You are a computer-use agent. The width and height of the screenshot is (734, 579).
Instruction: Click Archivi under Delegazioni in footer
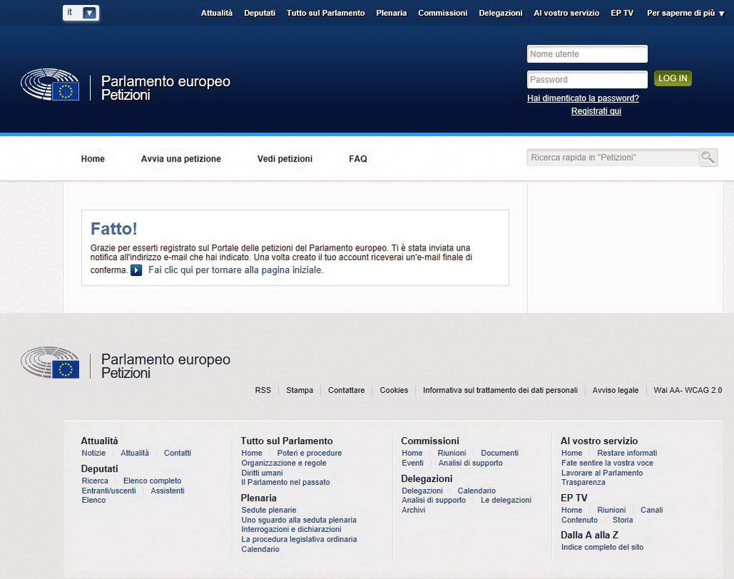pos(413,510)
